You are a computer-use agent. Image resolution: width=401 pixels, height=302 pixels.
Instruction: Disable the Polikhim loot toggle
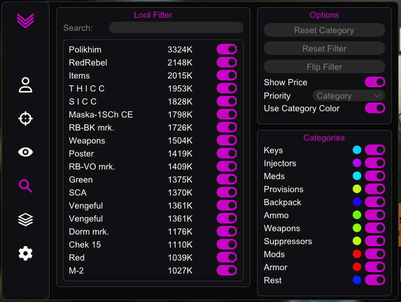pos(227,49)
